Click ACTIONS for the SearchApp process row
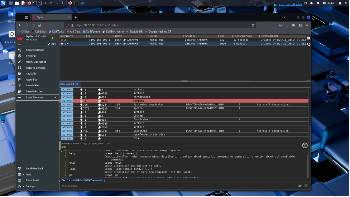The image size is (350, 197). [67, 131]
